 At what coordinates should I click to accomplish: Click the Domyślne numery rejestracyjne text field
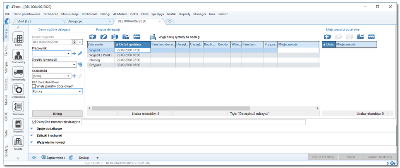[193, 122]
